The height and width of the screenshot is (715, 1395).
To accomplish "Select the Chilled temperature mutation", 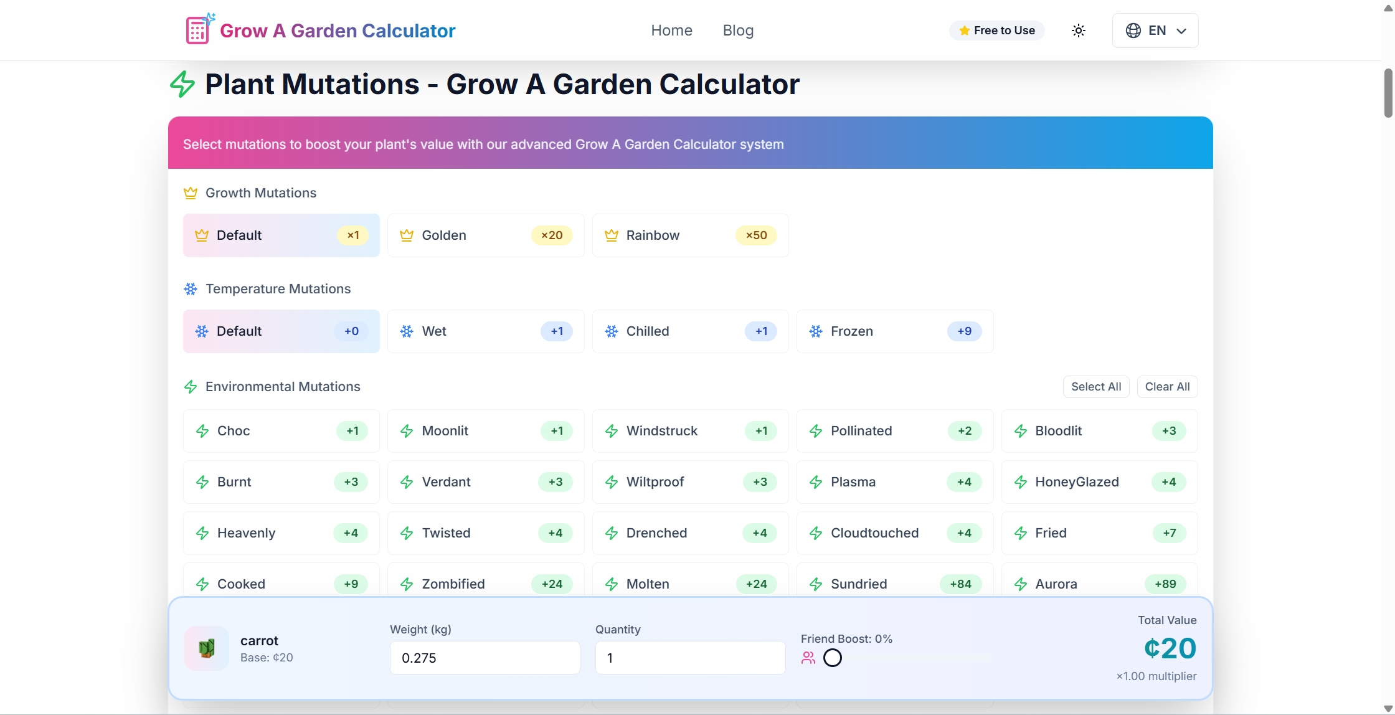I will pyautogui.click(x=691, y=331).
